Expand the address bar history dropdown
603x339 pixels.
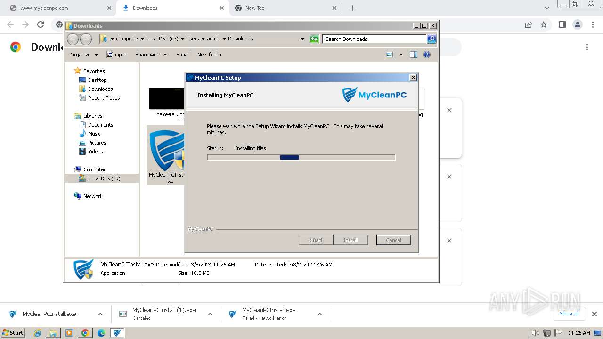point(302,39)
